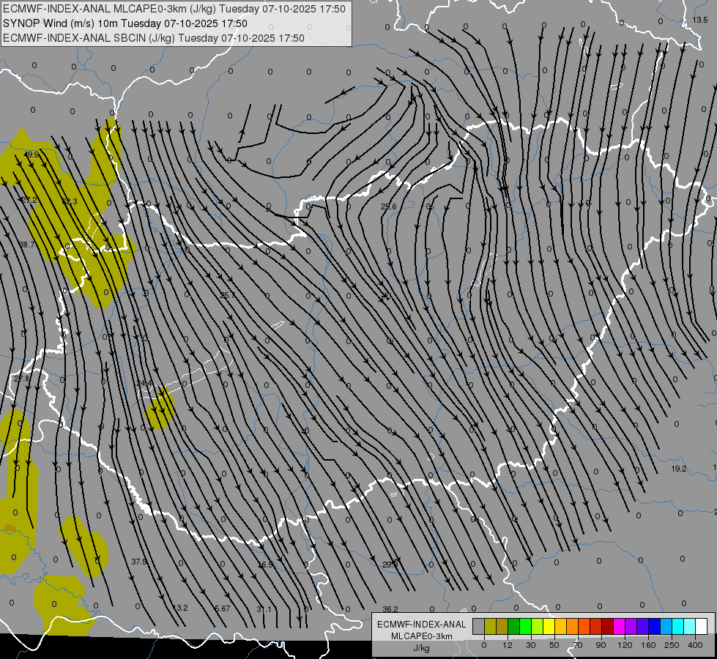The height and width of the screenshot is (659, 717).
Task: Click the olive swatch above legend value 0
Action: click(x=490, y=626)
